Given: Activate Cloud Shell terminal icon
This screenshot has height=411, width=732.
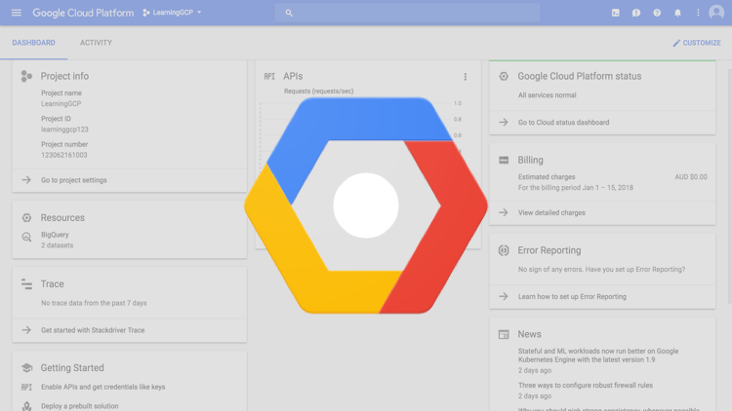Looking at the screenshot, I should coord(616,13).
